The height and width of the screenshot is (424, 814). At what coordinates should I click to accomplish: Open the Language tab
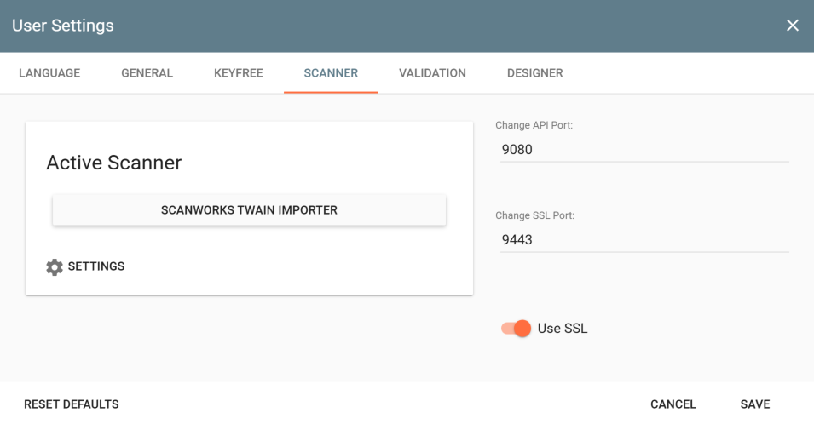(49, 73)
